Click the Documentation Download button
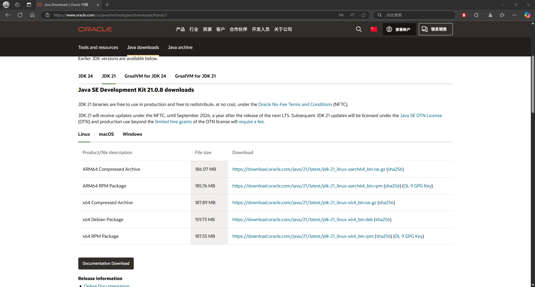535x287 pixels. point(106,264)
